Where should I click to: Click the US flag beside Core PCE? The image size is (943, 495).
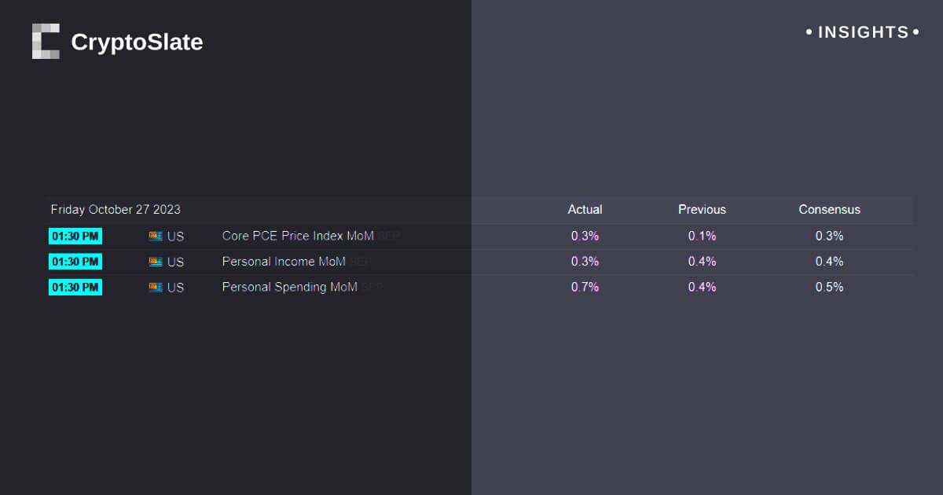tap(156, 236)
